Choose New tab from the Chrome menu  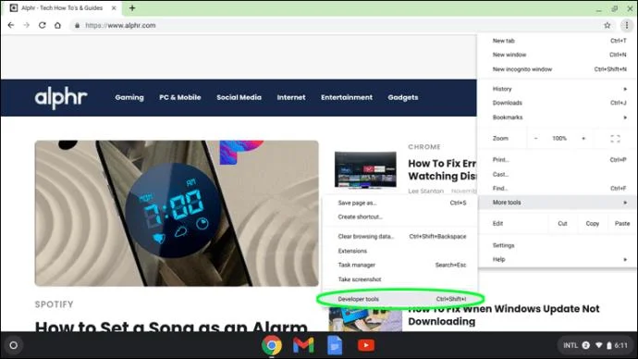pos(558,41)
